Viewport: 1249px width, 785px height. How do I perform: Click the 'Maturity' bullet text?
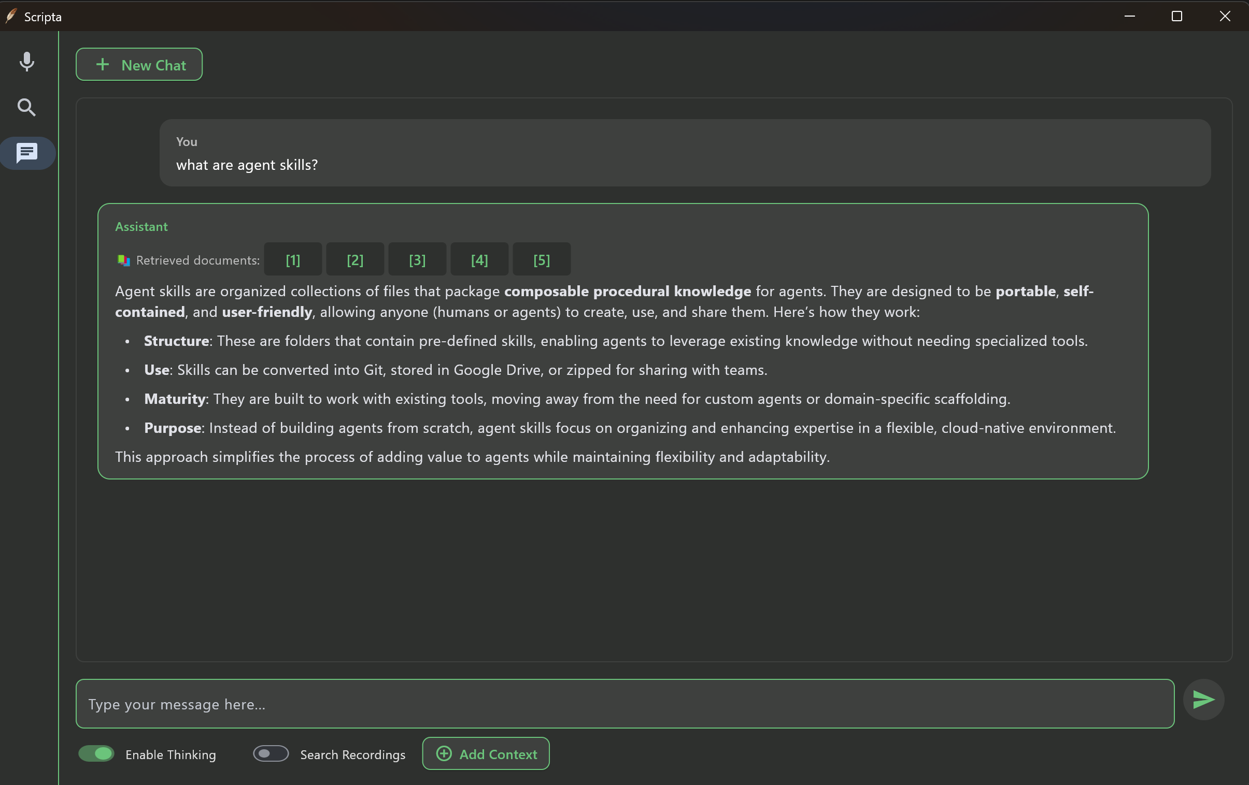[577, 399]
